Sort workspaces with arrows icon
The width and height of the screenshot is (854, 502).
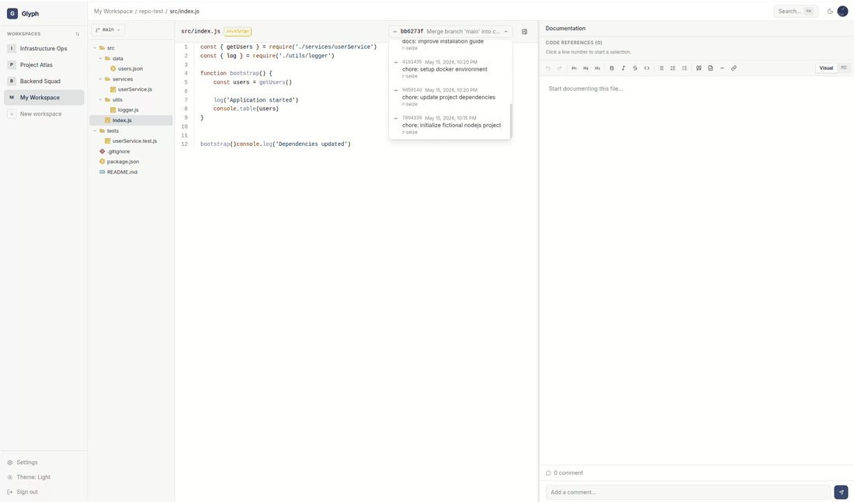click(78, 34)
